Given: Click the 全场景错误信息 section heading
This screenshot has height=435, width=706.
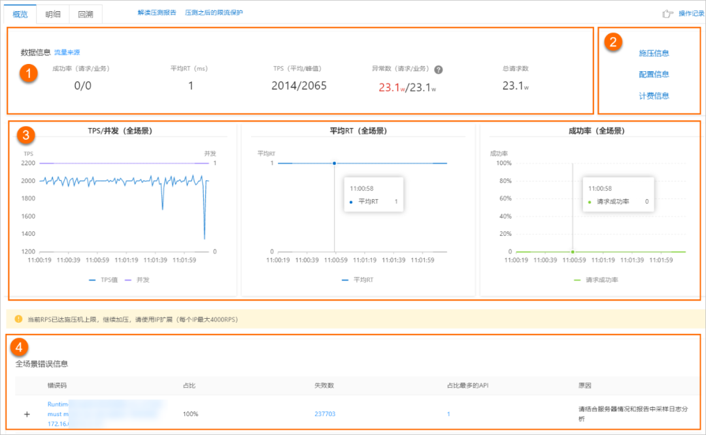Looking at the screenshot, I should pyautogui.click(x=42, y=363).
